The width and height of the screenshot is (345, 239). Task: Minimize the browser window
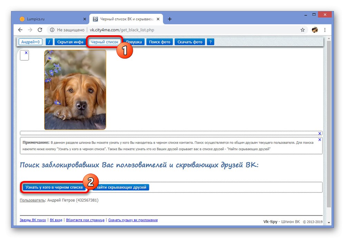[x=306, y=15]
